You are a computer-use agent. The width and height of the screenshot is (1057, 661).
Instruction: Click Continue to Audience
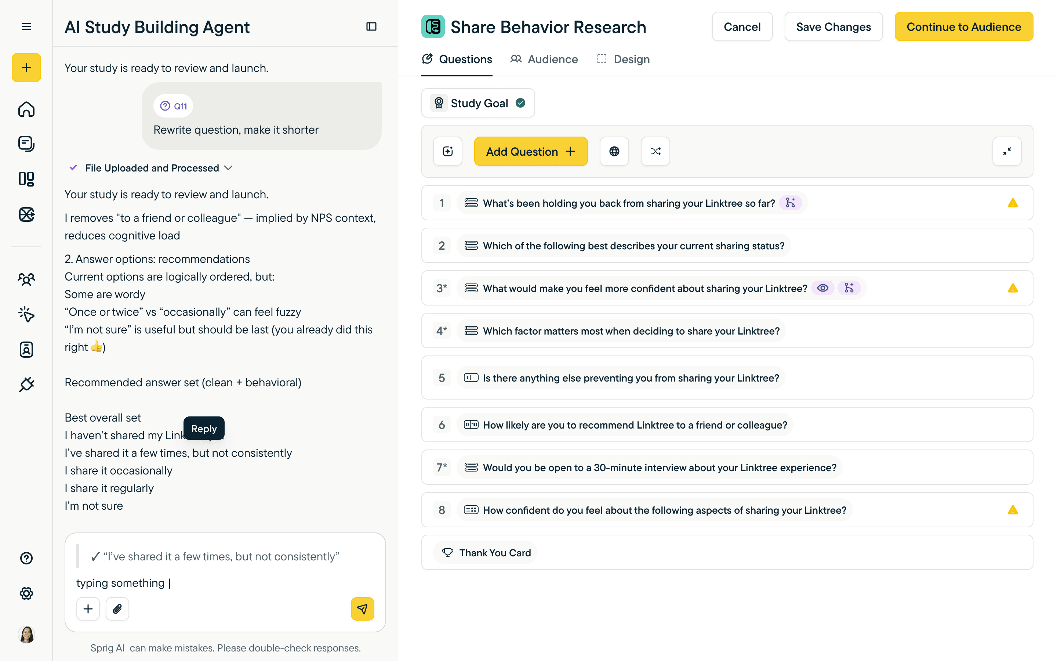tap(963, 27)
